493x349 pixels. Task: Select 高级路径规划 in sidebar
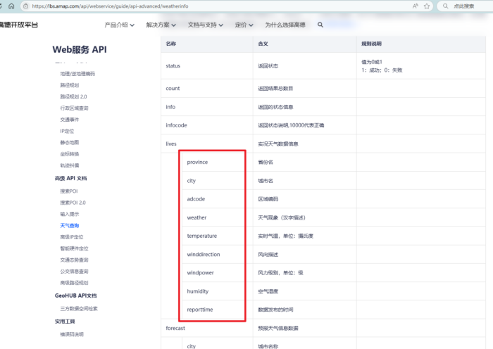[x=74, y=283]
